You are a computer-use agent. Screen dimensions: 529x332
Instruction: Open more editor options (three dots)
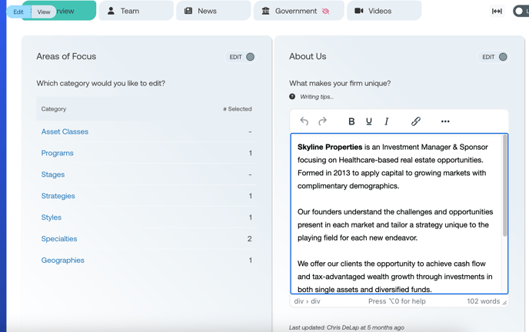point(445,121)
